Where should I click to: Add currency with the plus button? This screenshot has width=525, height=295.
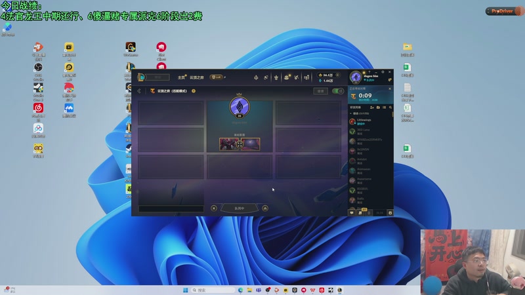[x=337, y=75]
